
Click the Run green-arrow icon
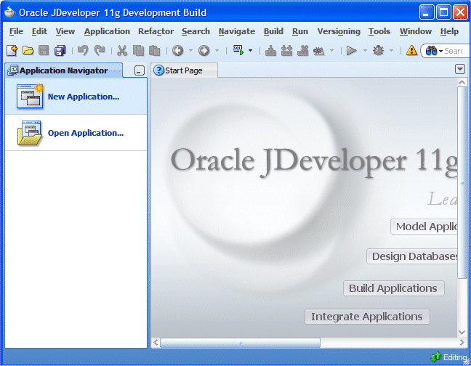pyautogui.click(x=352, y=50)
